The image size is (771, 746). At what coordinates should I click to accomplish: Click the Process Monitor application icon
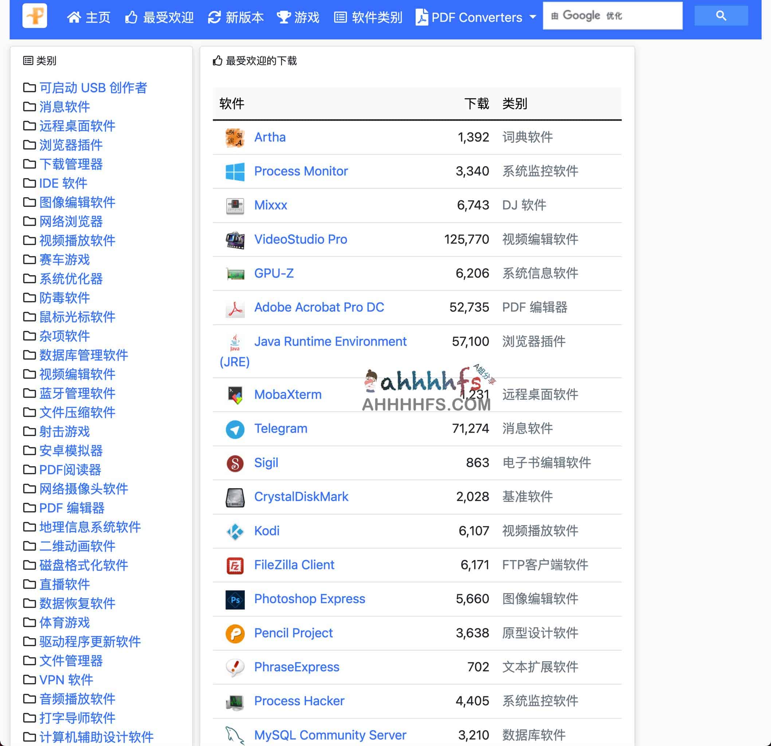[x=234, y=171]
